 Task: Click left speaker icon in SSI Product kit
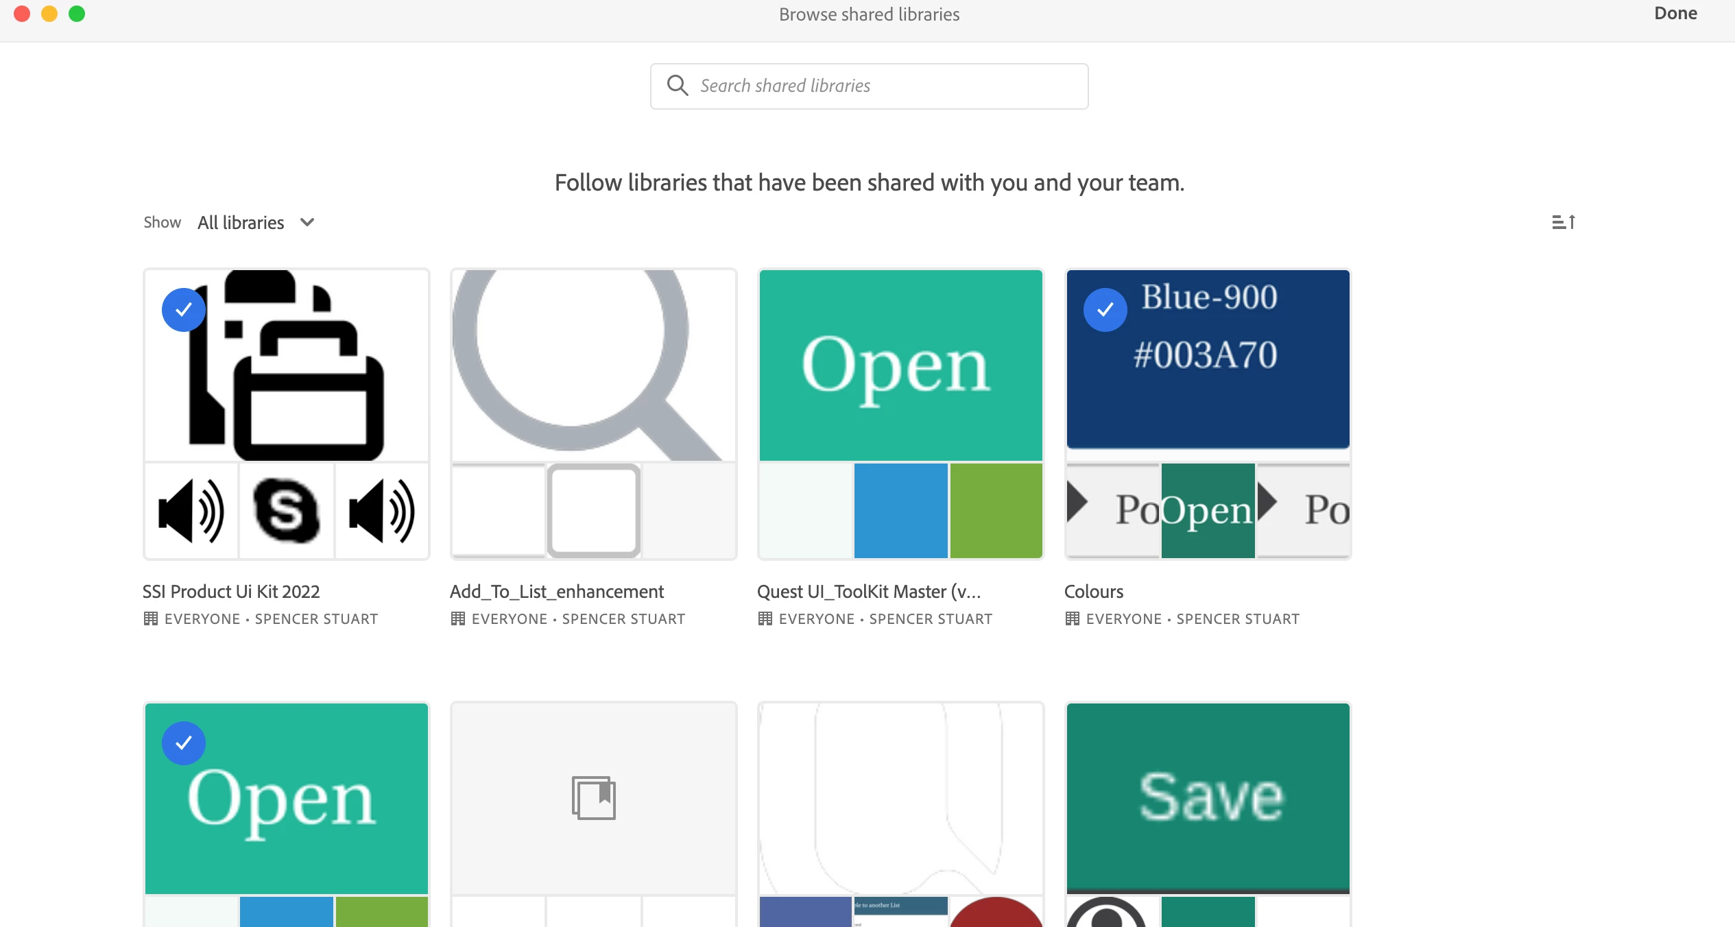pos(191,511)
